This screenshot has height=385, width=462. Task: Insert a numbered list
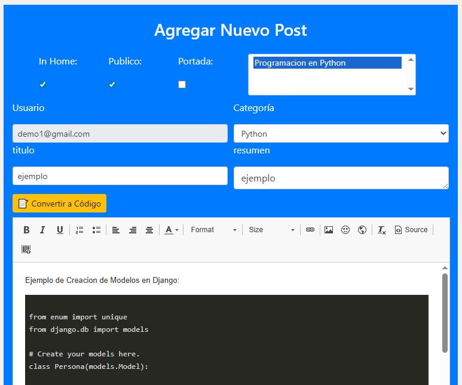point(79,230)
